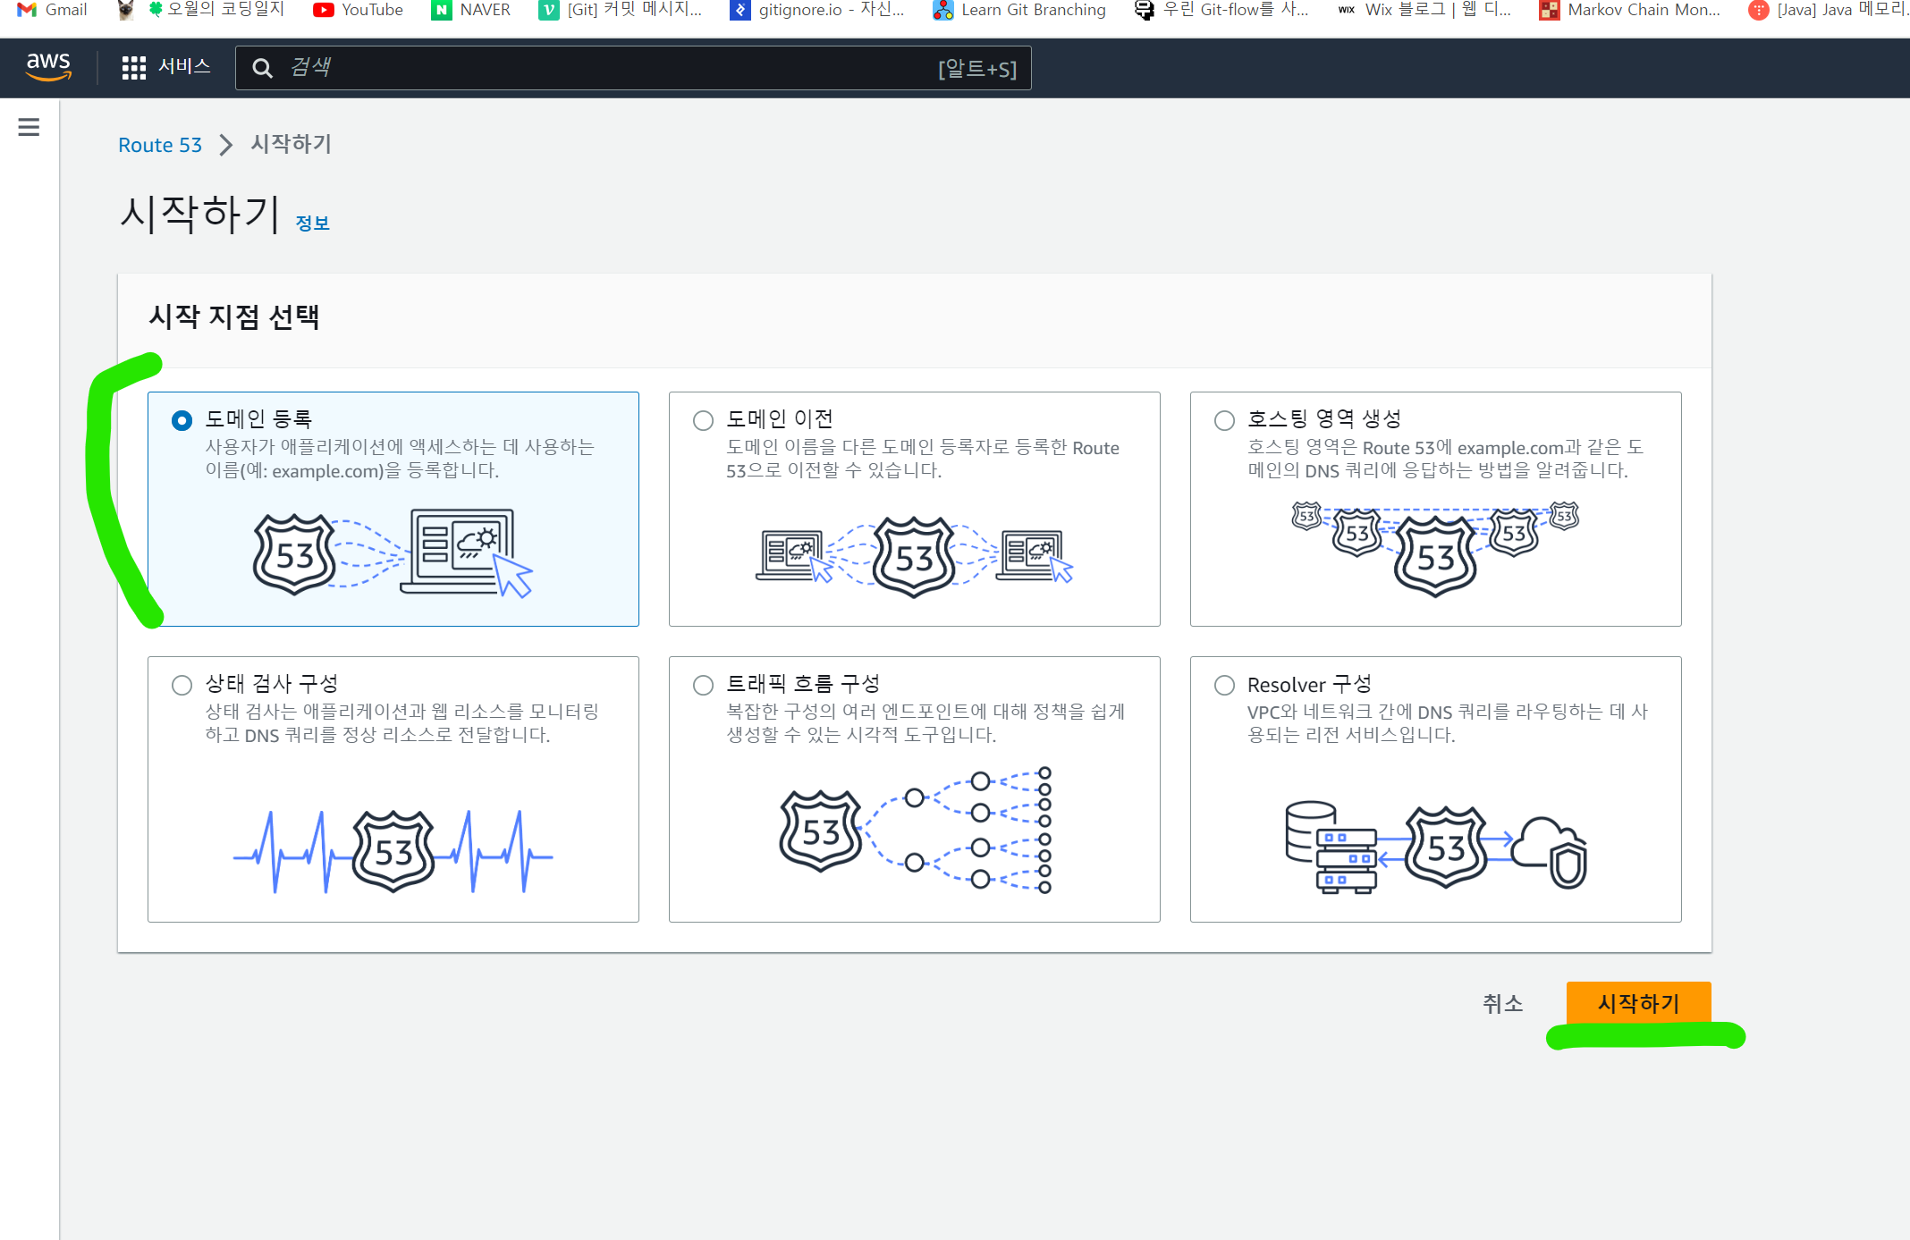This screenshot has height=1240, width=1910.
Task: Open the NAVER bookmark
Action: pyautogui.click(x=470, y=10)
